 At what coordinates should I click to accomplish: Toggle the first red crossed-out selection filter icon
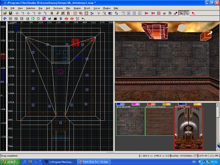click(x=147, y=13)
